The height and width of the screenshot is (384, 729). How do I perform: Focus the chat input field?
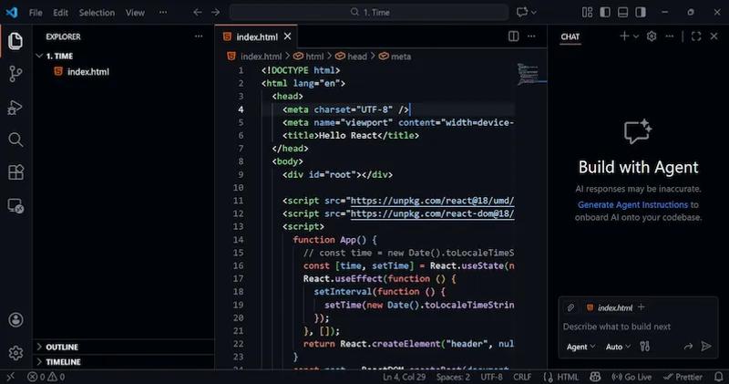point(639,327)
